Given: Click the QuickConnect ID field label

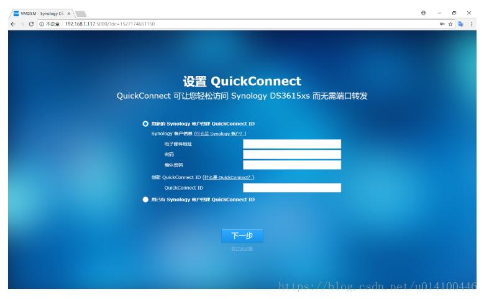Looking at the screenshot, I should click(184, 188).
